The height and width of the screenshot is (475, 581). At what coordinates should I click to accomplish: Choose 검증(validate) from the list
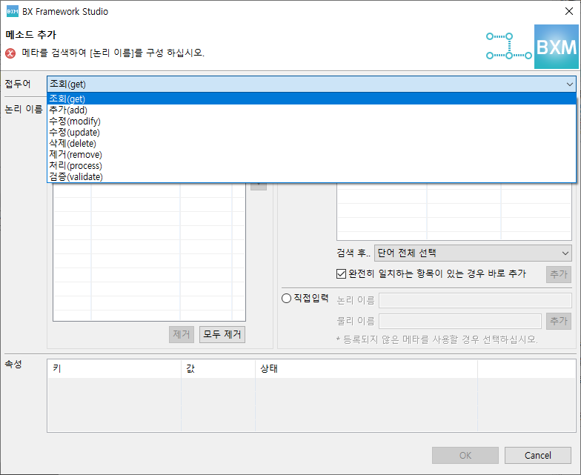coord(311,176)
